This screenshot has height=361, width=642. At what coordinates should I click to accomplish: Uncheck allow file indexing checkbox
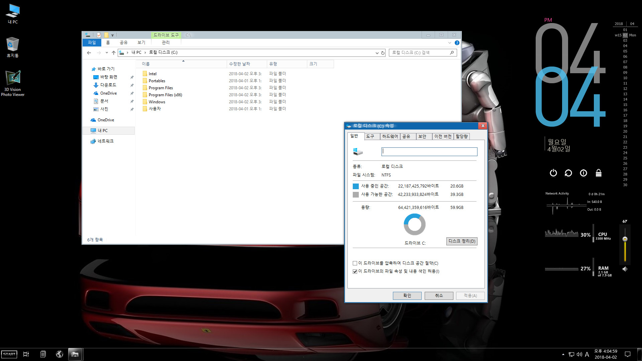(x=355, y=271)
